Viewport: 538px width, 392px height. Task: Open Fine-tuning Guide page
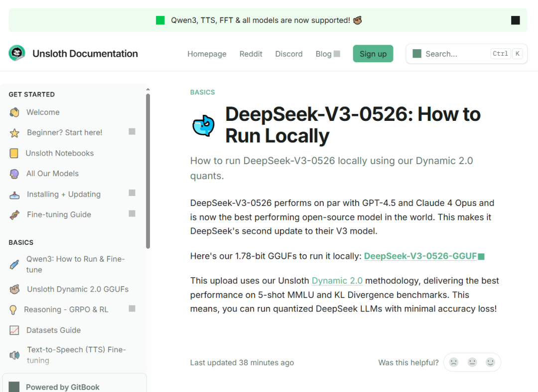(x=59, y=214)
